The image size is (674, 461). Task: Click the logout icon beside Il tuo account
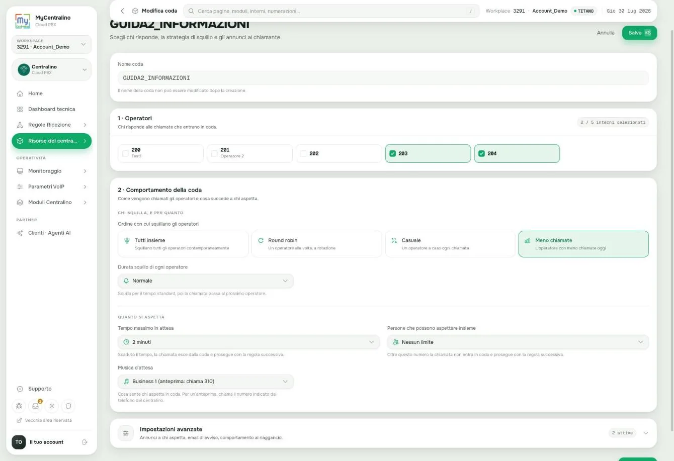click(85, 442)
